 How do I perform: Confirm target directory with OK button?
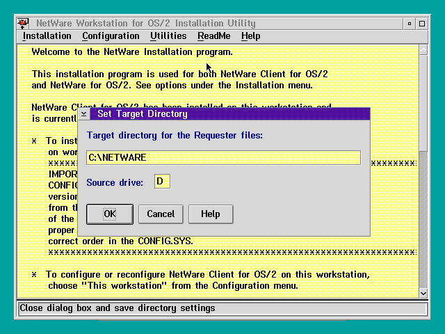click(x=110, y=214)
